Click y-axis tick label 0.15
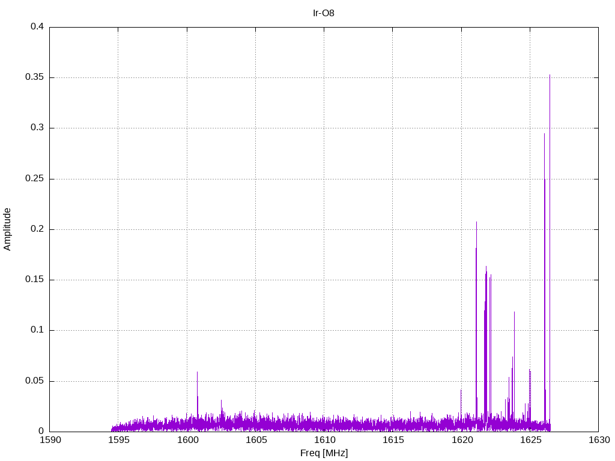The height and width of the screenshot is (461, 615). click(34, 280)
